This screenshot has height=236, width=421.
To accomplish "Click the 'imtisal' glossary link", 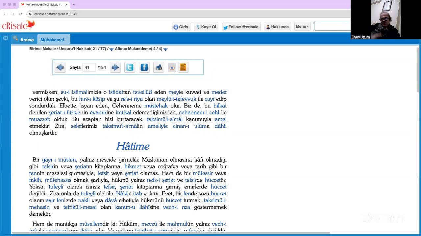I will click(123, 112).
